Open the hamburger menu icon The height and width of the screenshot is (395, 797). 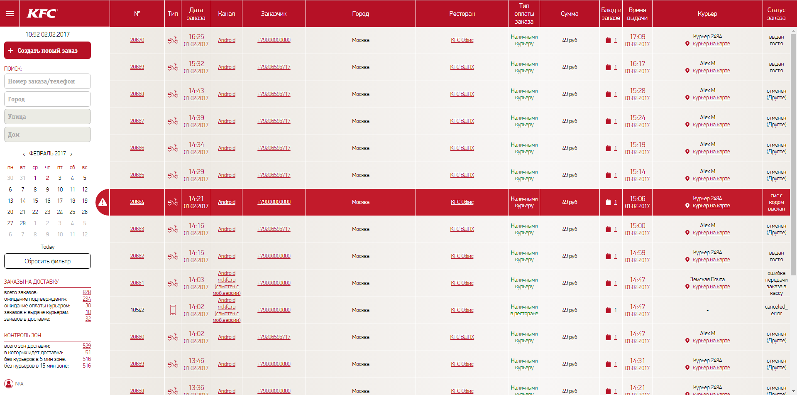click(x=10, y=14)
